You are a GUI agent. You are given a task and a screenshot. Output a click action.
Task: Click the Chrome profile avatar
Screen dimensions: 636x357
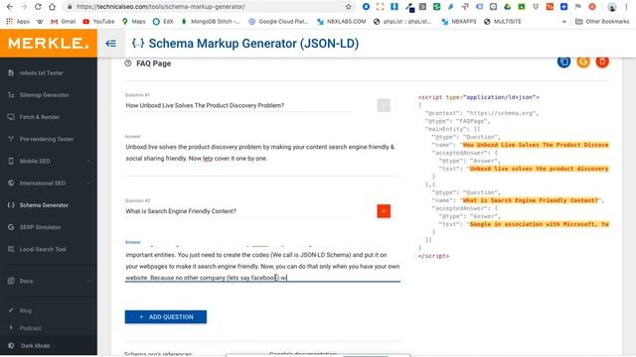(612, 7)
